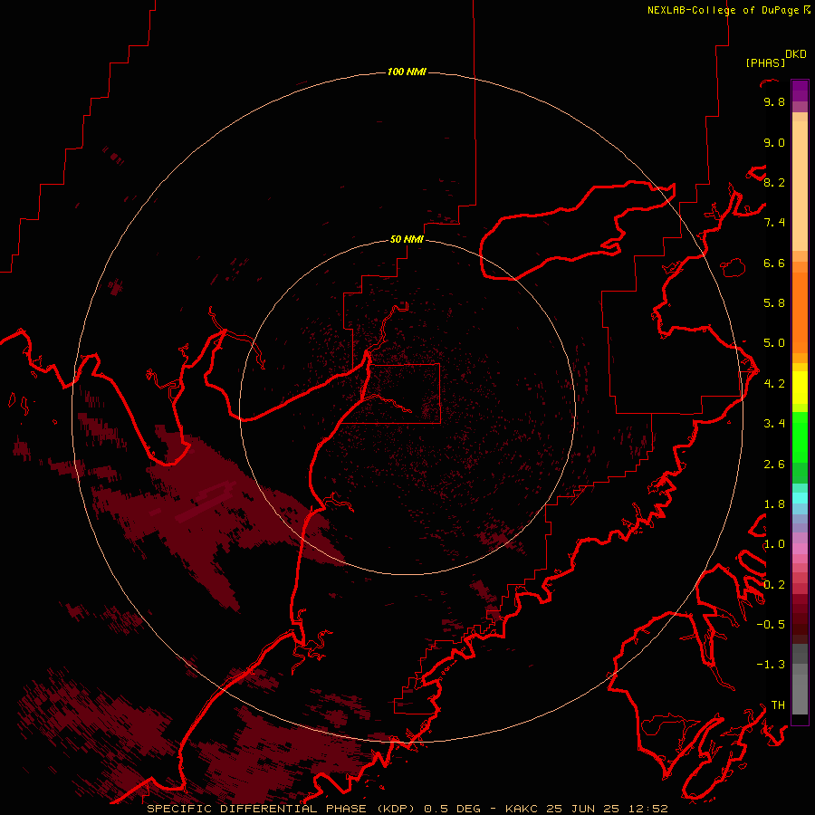Click the -1.3 legend value
Screen dimensions: 815x815
point(771,665)
